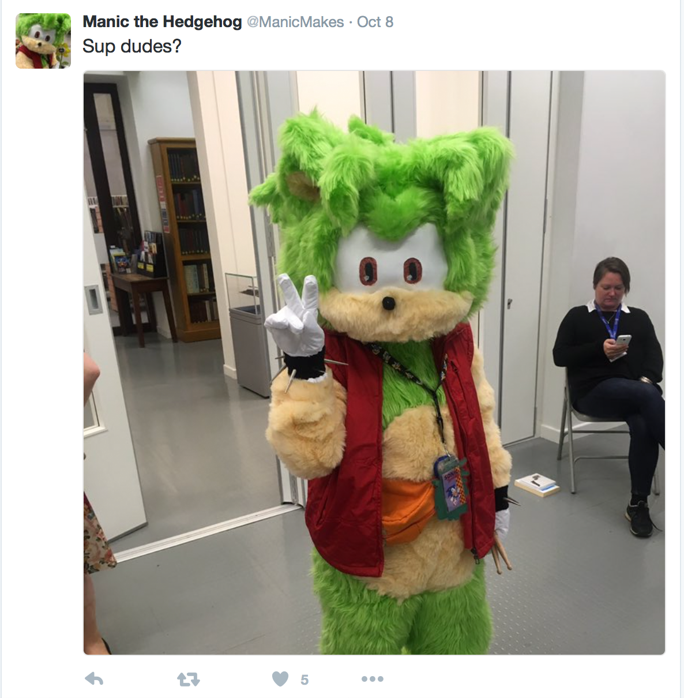Like the tweet with the heart icon

(280, 679)
